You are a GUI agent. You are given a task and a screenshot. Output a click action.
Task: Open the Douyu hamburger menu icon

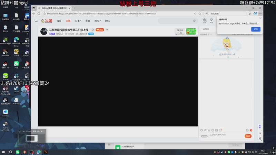[x=37, y=21]
